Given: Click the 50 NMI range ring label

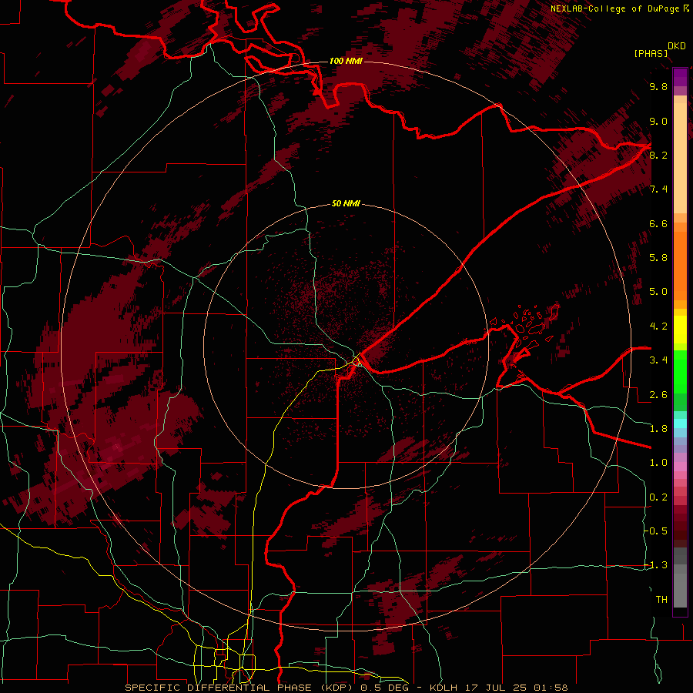Looking at the screenshot, I should tap(346, 203).
